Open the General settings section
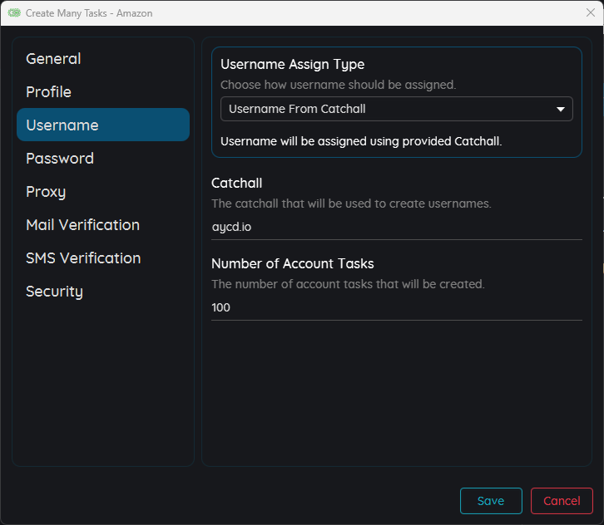This screenshot has height=525, width=604. coord(53,59)
